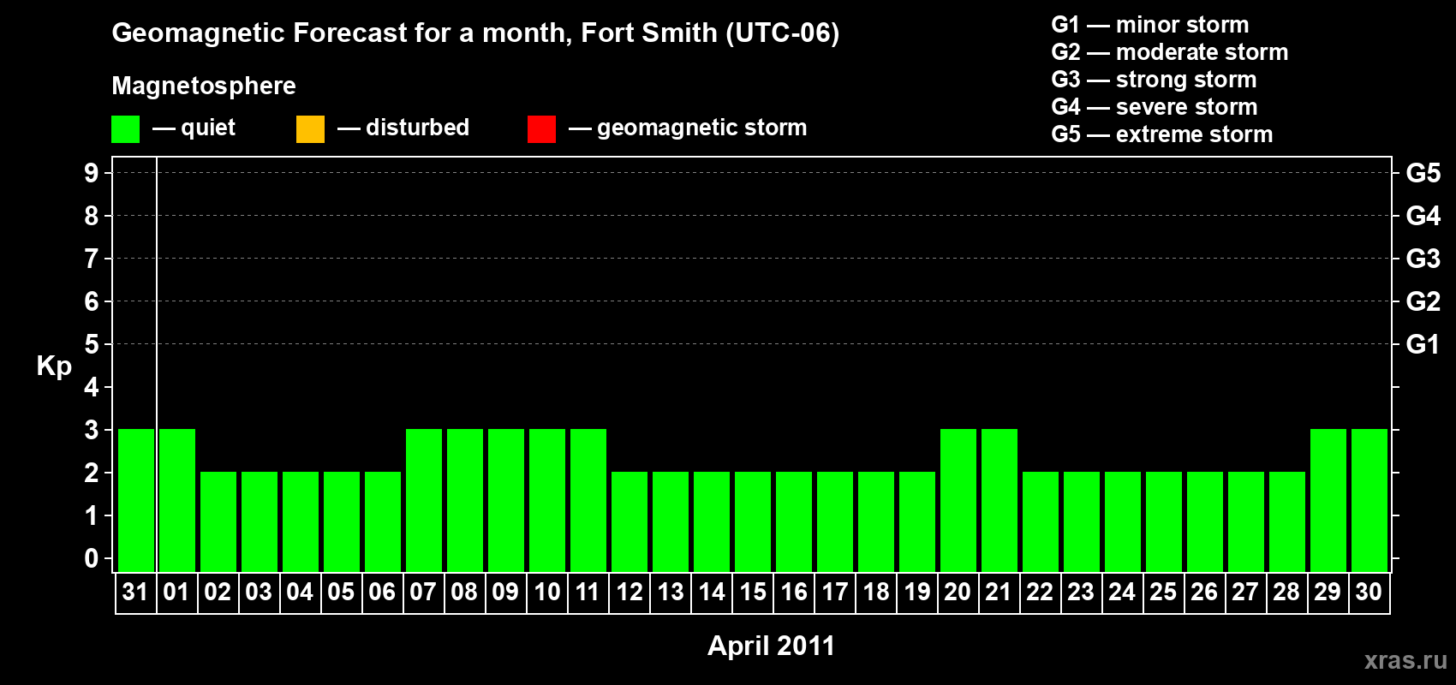
Task: Click the G1 right-axis label
Action: point(1423,344)
